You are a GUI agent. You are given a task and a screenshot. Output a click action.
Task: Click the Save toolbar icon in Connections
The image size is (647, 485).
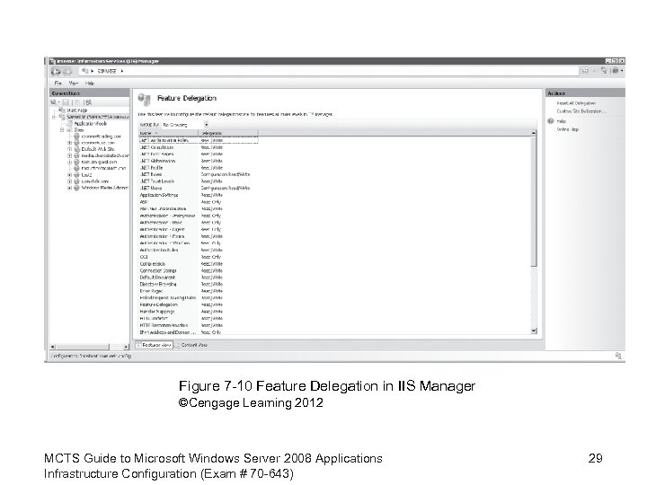[x=66, y=102]
